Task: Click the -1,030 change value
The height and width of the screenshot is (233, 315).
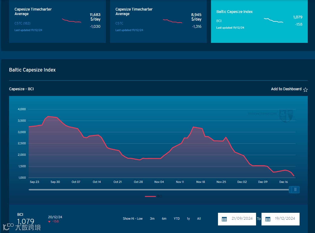Action: [x=95, y=27]
